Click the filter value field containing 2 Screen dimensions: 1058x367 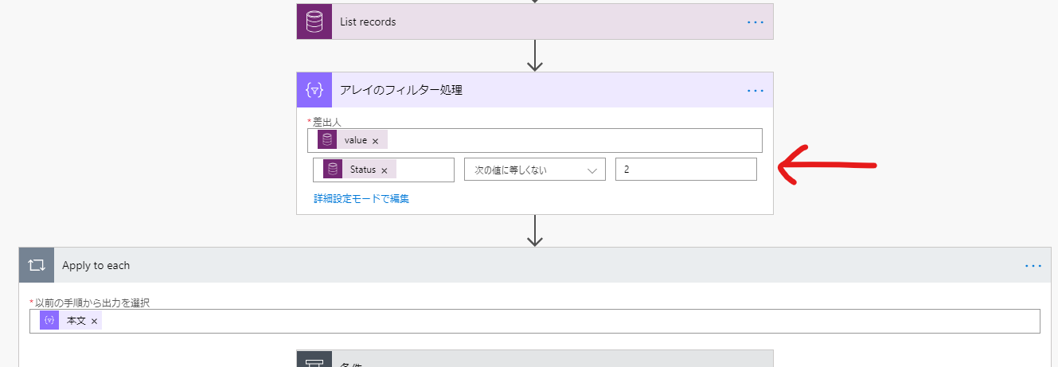[x=685, y=170]
